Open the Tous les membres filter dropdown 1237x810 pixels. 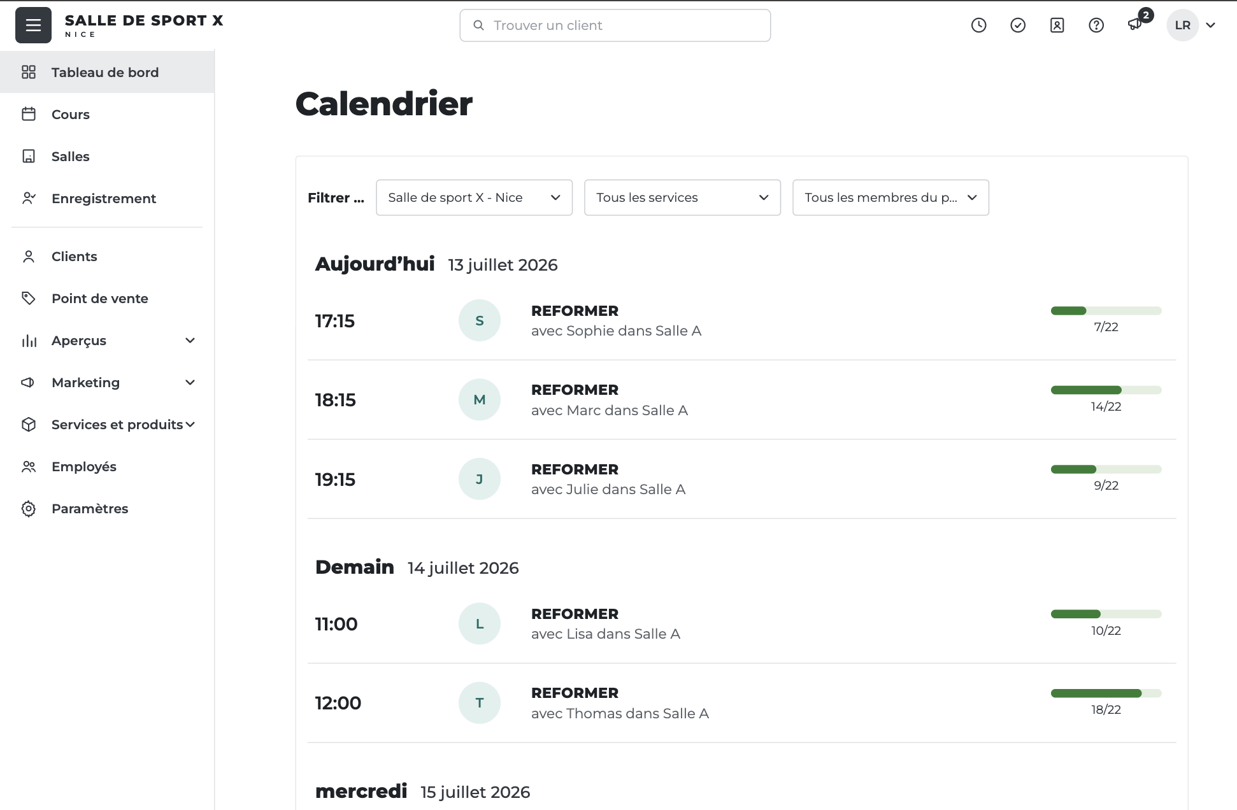(890, 197)
